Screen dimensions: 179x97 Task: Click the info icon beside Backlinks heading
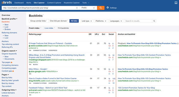coord(43,15)
